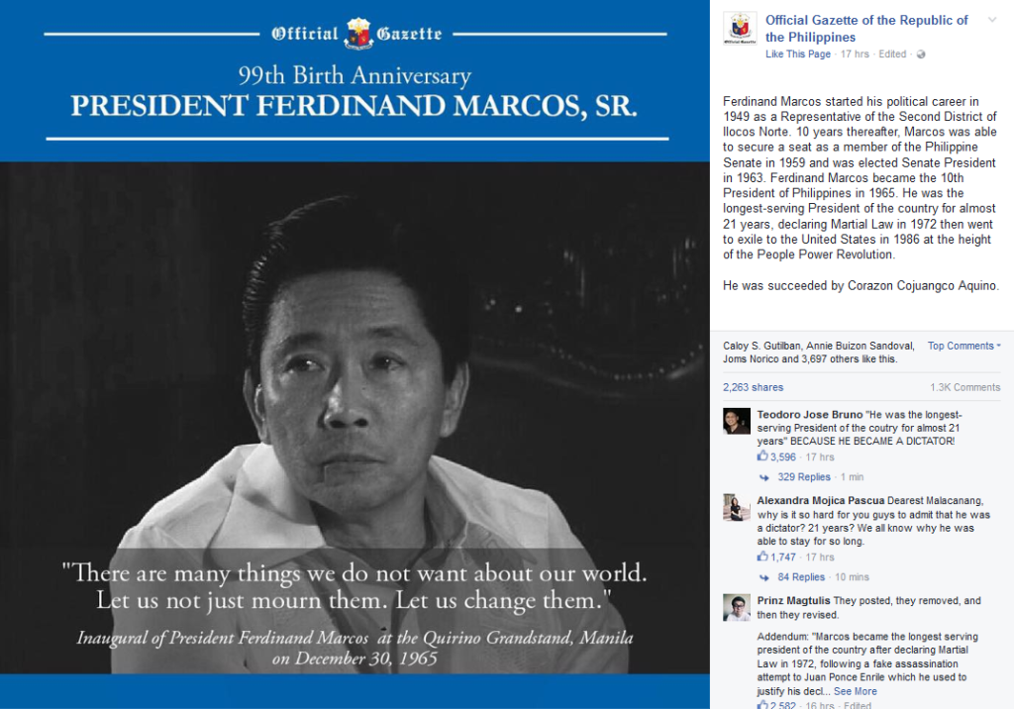Click reply arrow icon beside 329 Replies
1014x709 pixels.
(763, 477)
